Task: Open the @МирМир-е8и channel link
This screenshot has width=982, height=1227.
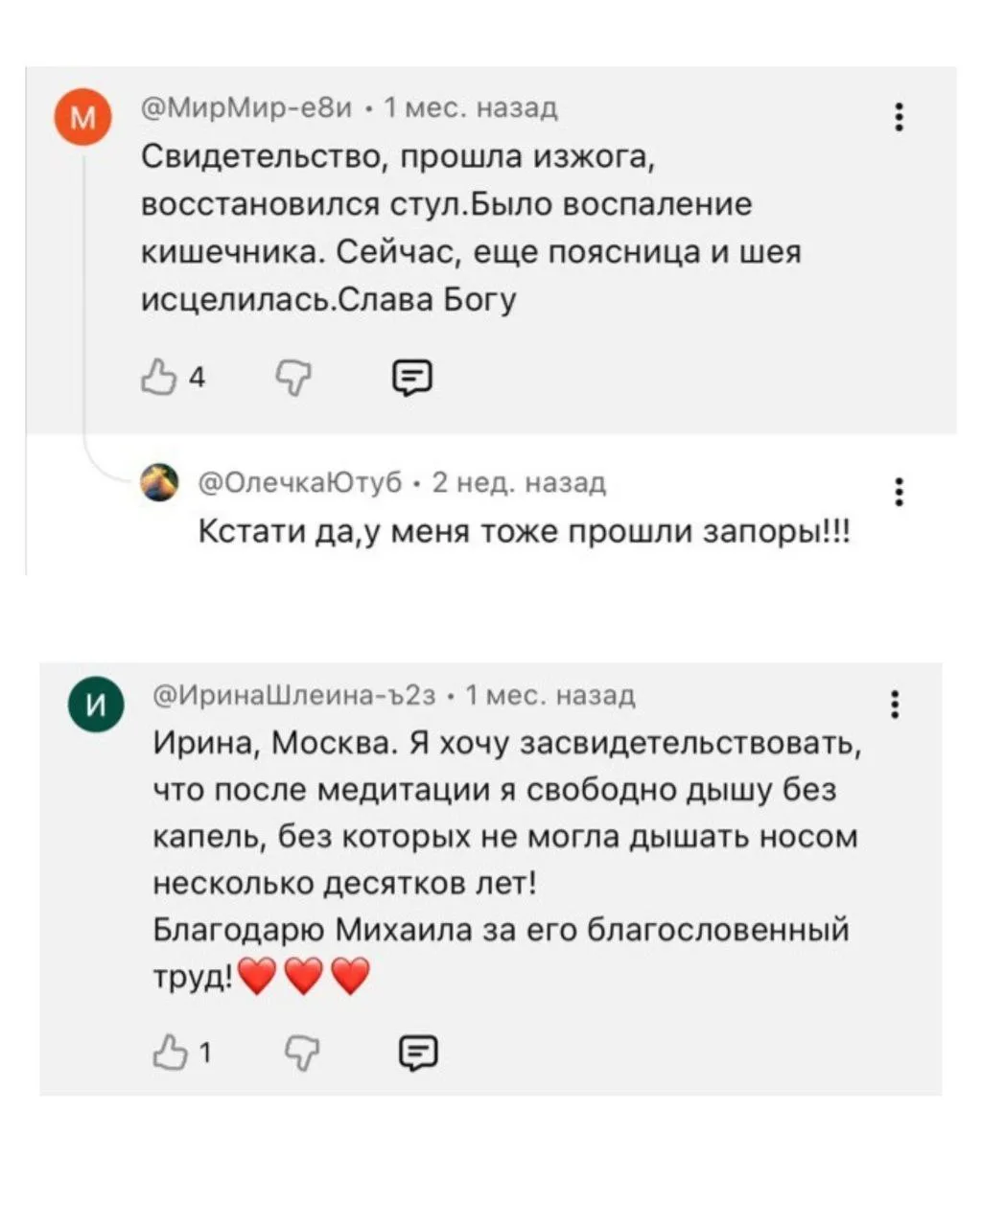Action: tap(246, 108)
